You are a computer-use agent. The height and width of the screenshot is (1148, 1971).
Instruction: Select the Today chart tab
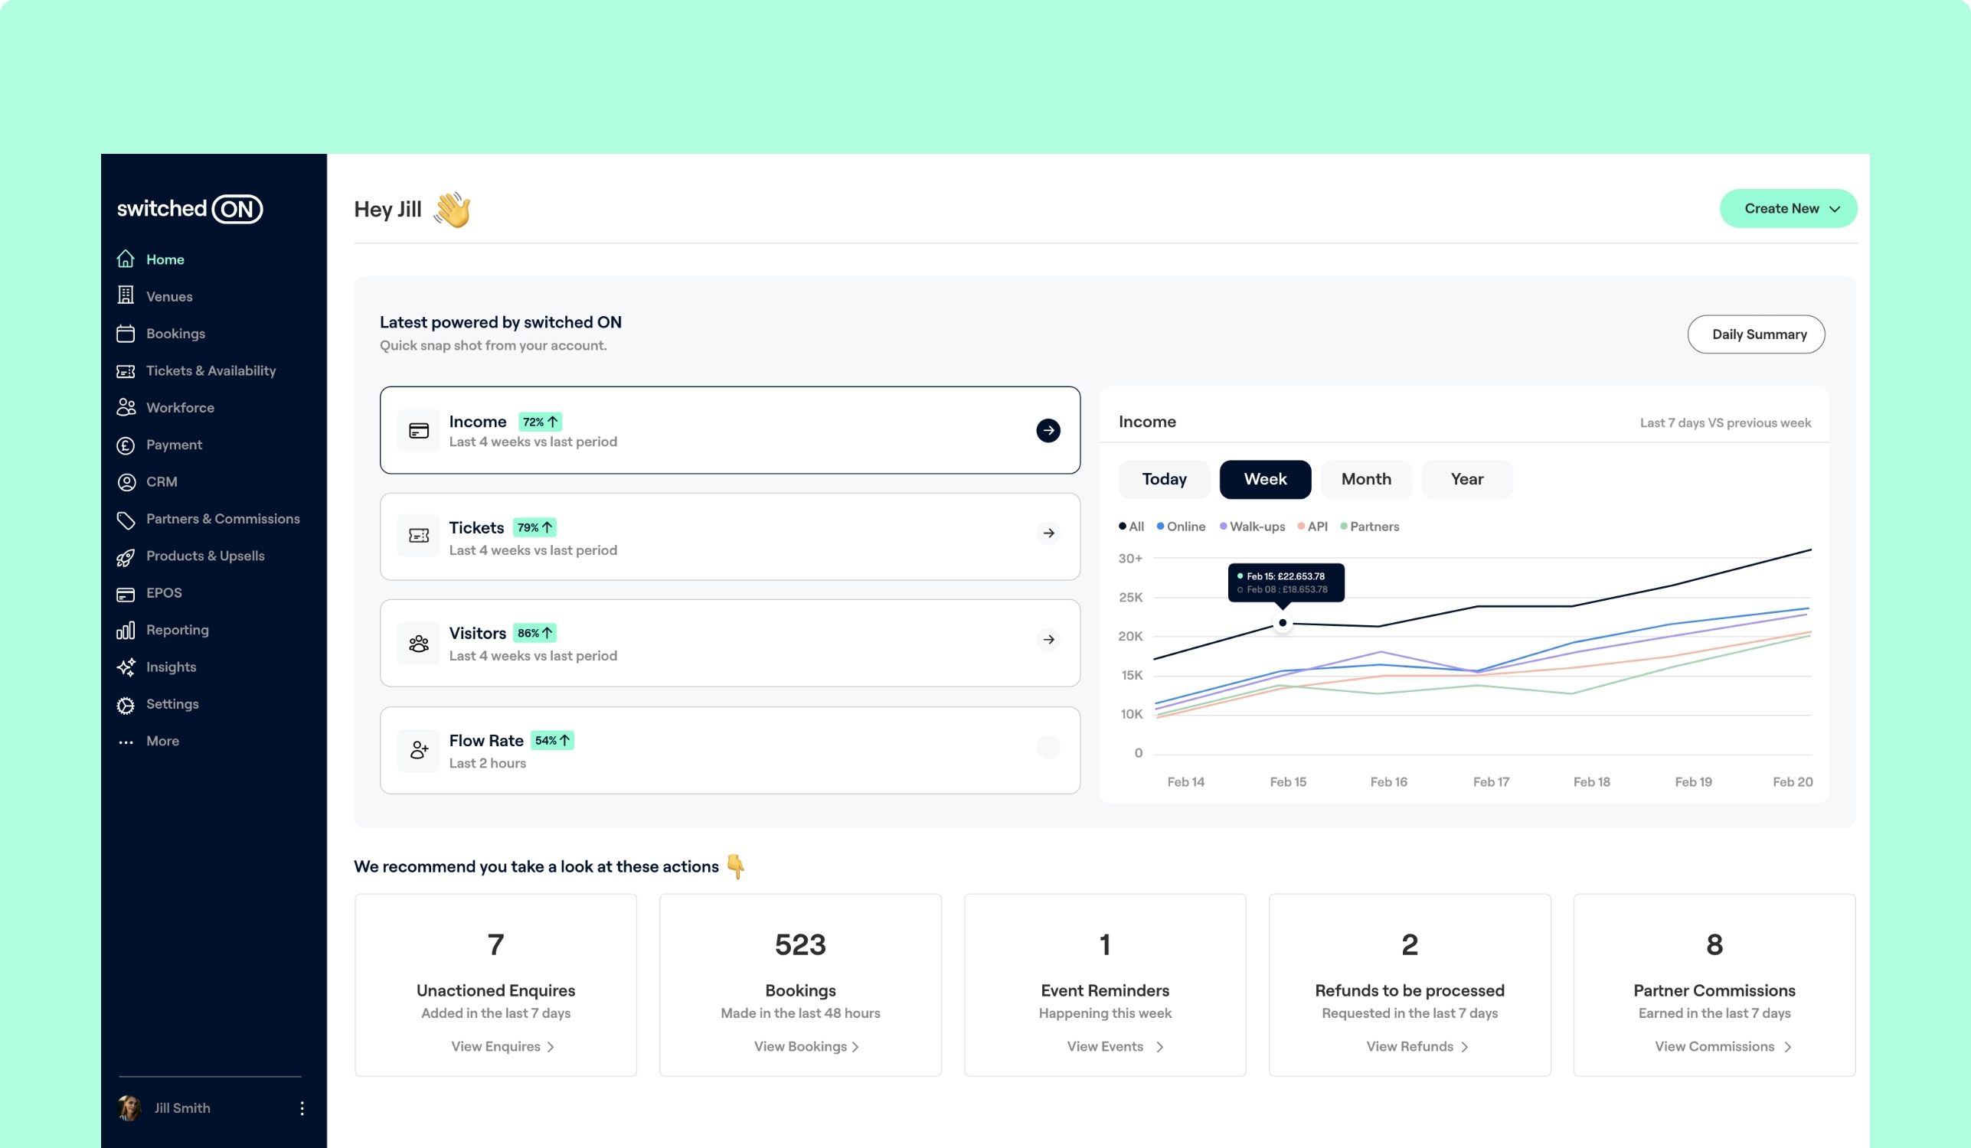pyautogui.click(x=1164, y=479)
